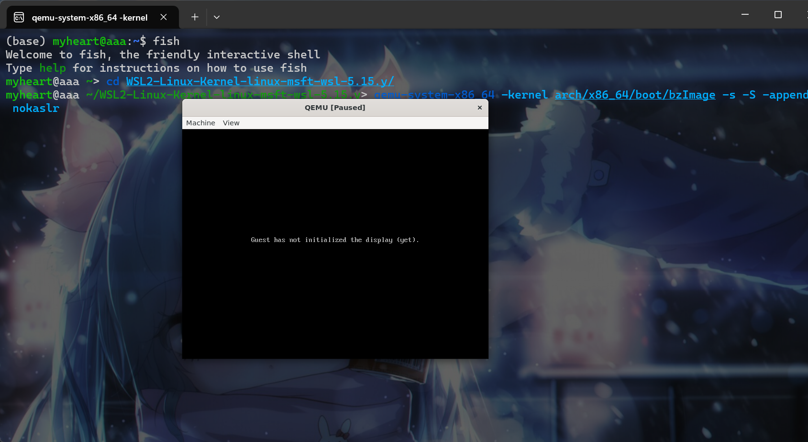Screen dimensions: 808x442
Task: Minimize the terminal window
Action: [745, 15]
